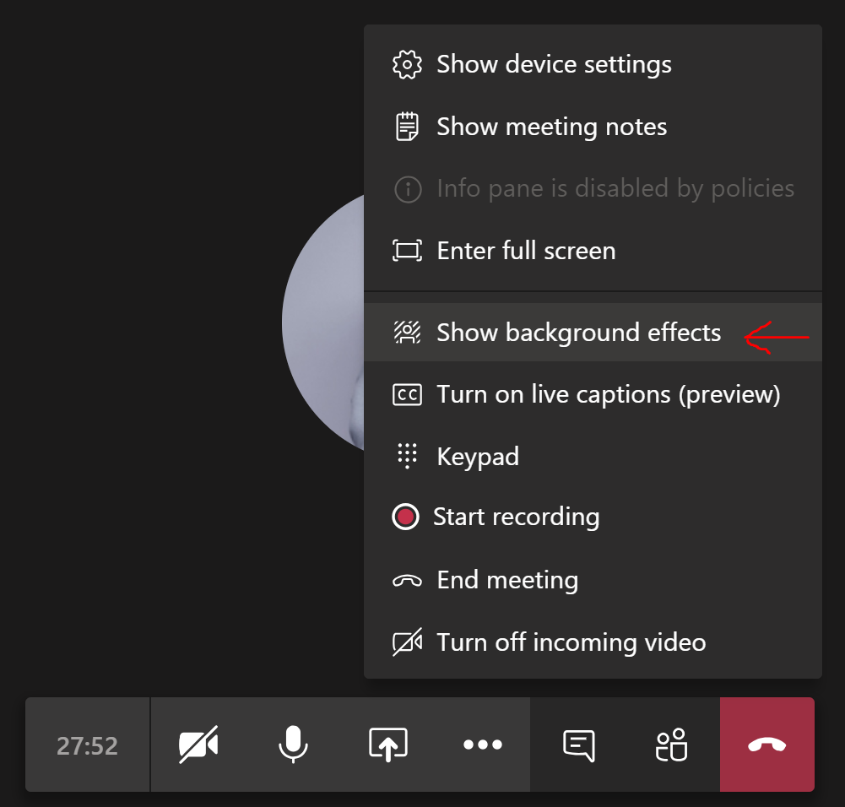Turn on live captions (preview)

point(593,395)
